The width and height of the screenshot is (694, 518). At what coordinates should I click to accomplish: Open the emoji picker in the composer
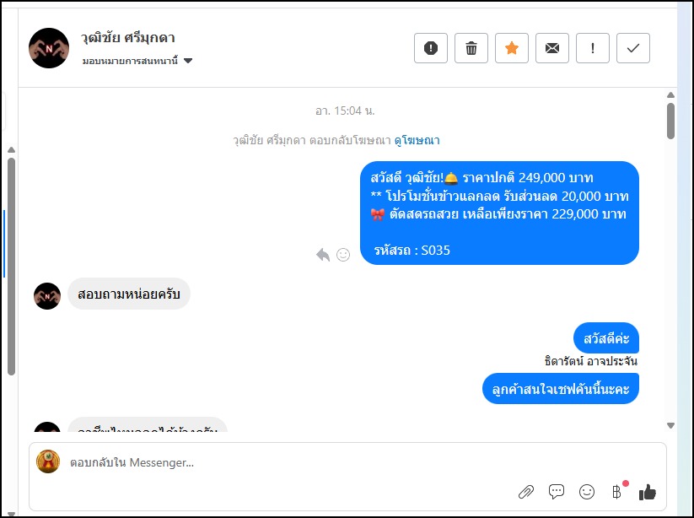[x=587, y=491]
